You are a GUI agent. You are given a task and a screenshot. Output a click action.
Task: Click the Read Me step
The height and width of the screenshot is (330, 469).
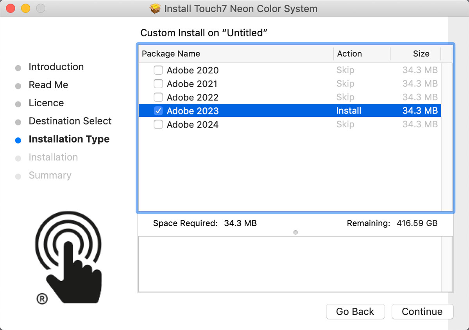(x=48, y=85)
